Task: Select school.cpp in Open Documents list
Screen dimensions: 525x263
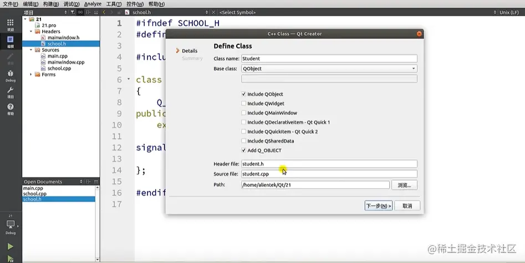Action: pos(35,194)
